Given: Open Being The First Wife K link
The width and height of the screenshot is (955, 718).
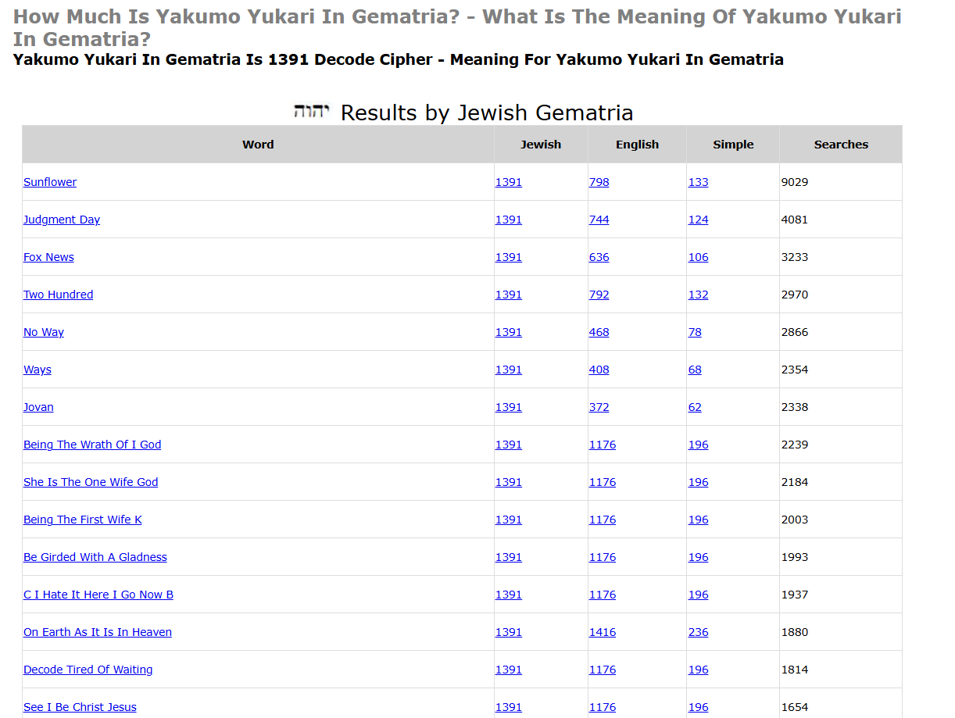Looking at the screenshot, I should [83, 520].
